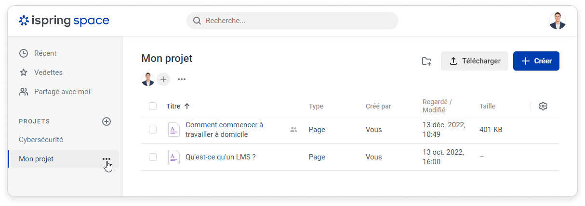Add a new project with plus icon
Image resolution: width=585 pixels, height=206 pixels.
click(106, 121)
